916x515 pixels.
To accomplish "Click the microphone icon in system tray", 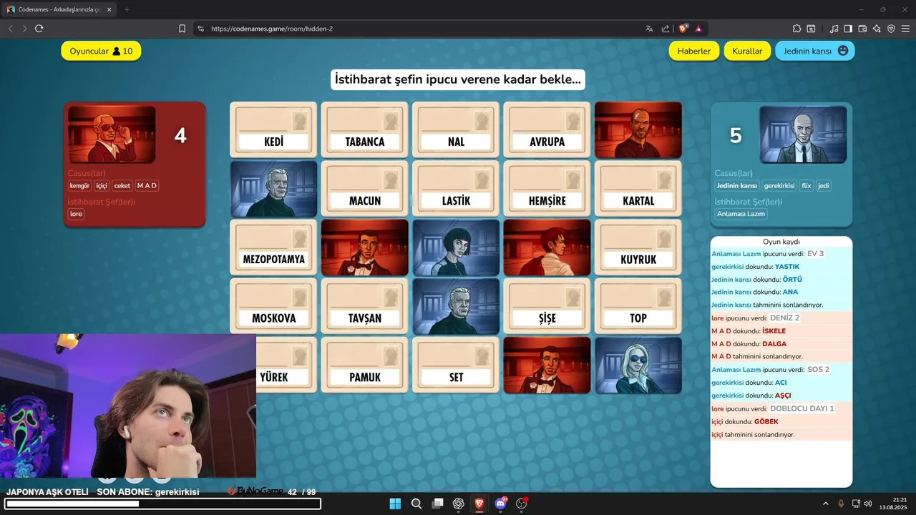I will coord(842,504).
